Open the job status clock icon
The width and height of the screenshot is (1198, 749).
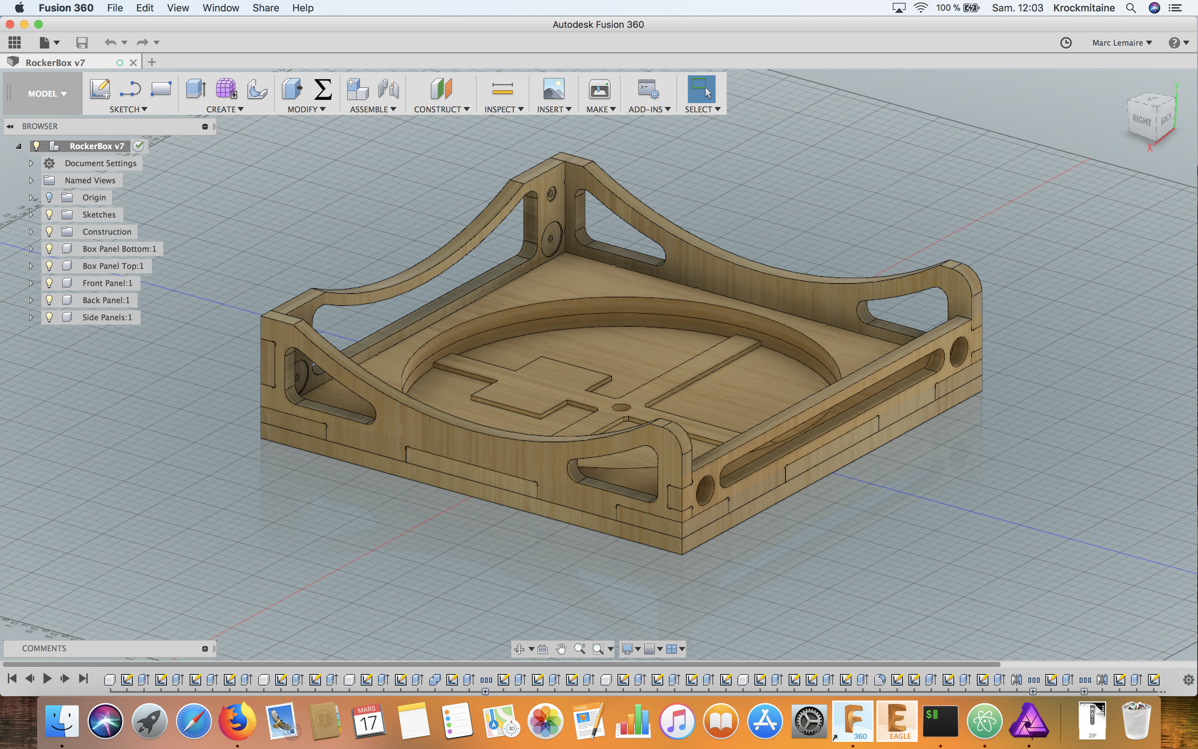1065,42
